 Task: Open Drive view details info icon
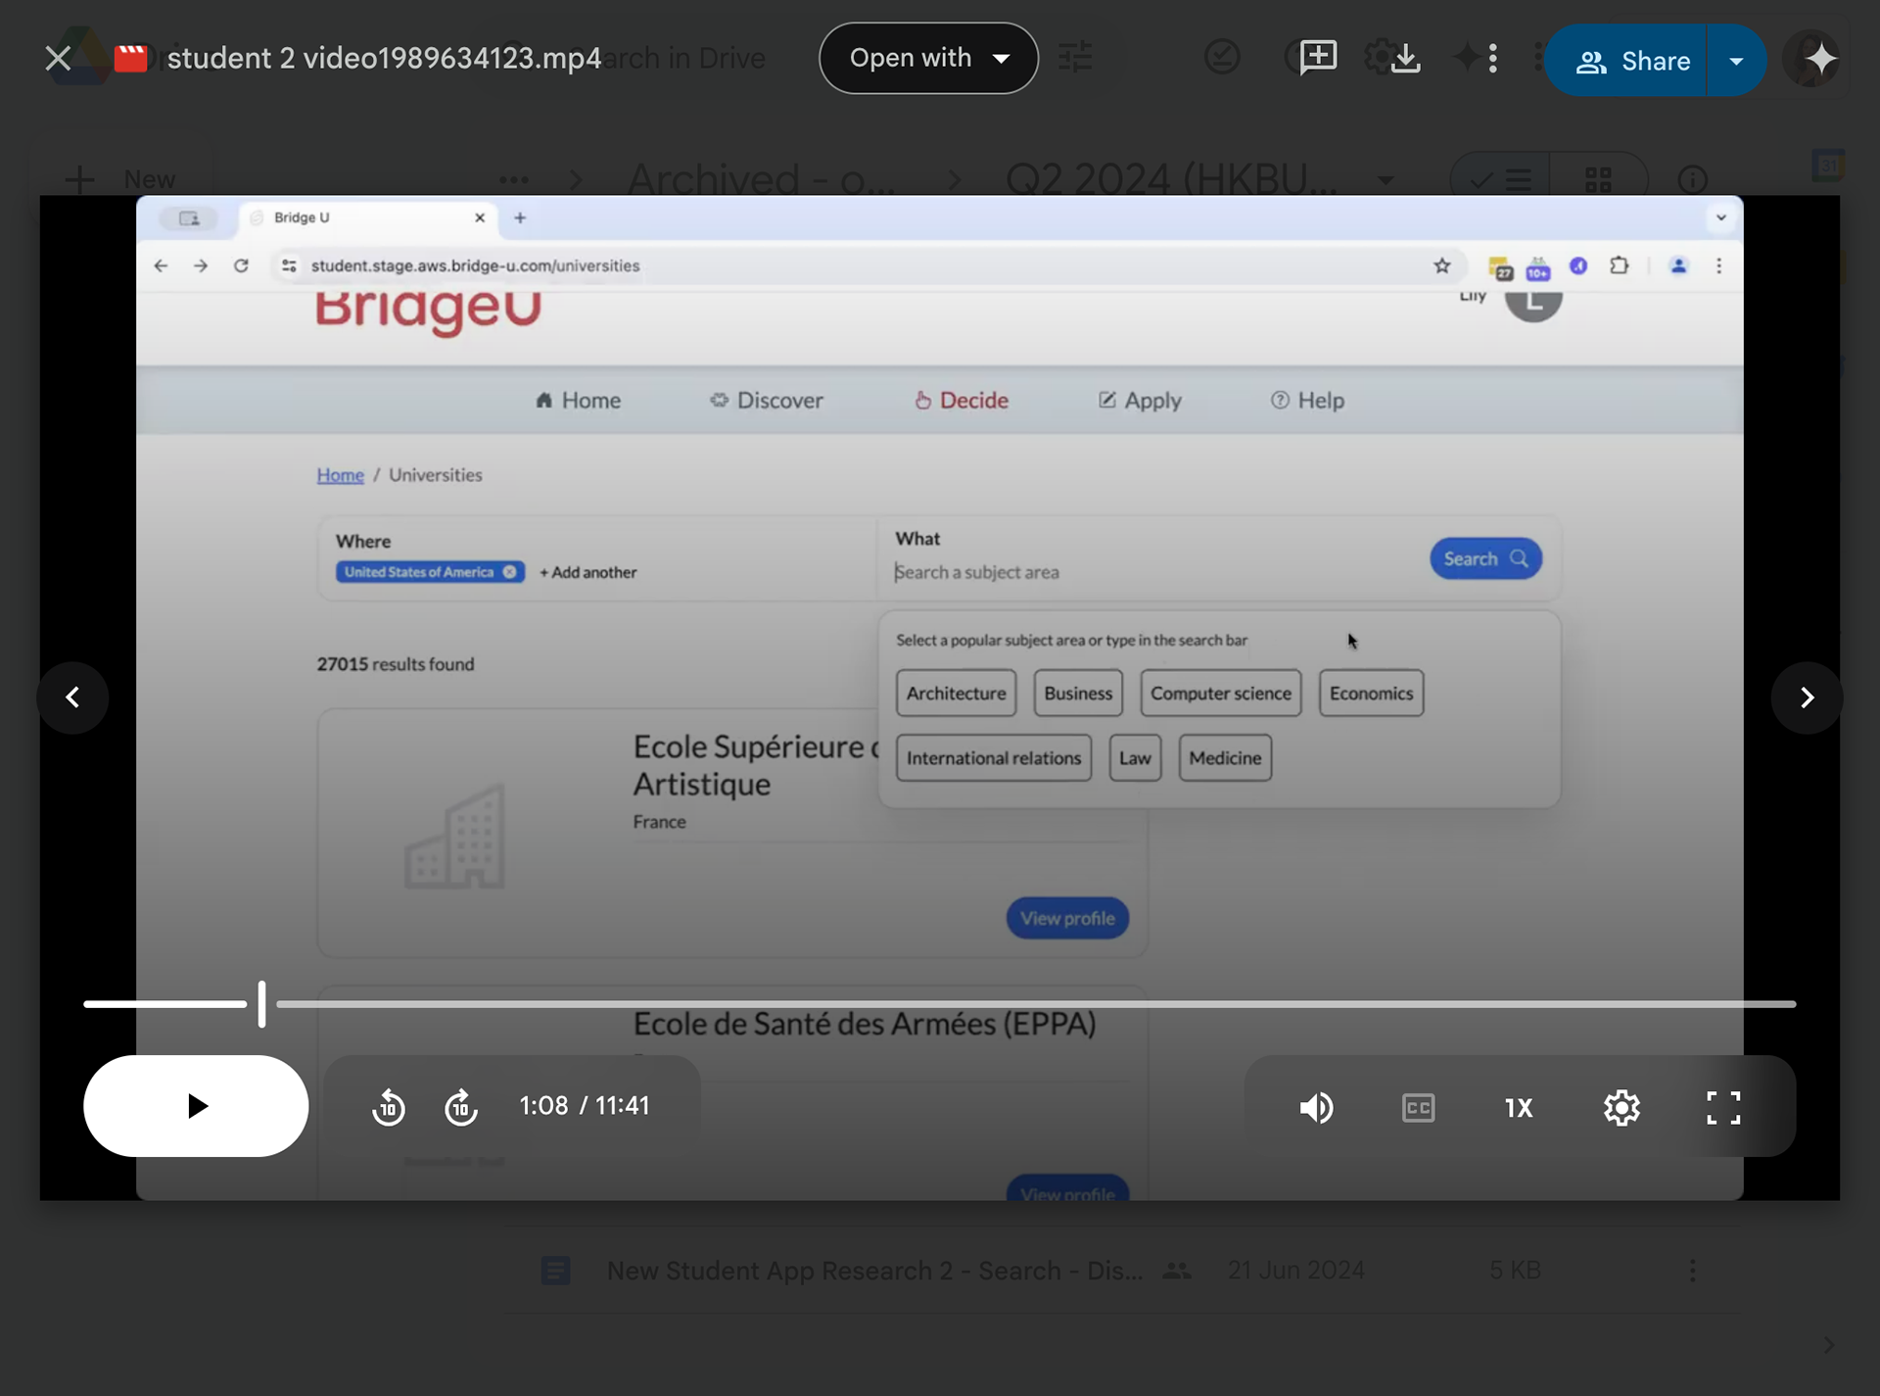point(1693,180)
